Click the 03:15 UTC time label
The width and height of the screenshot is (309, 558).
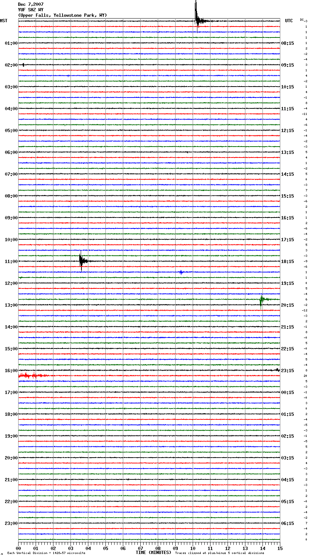coord(288,458)
